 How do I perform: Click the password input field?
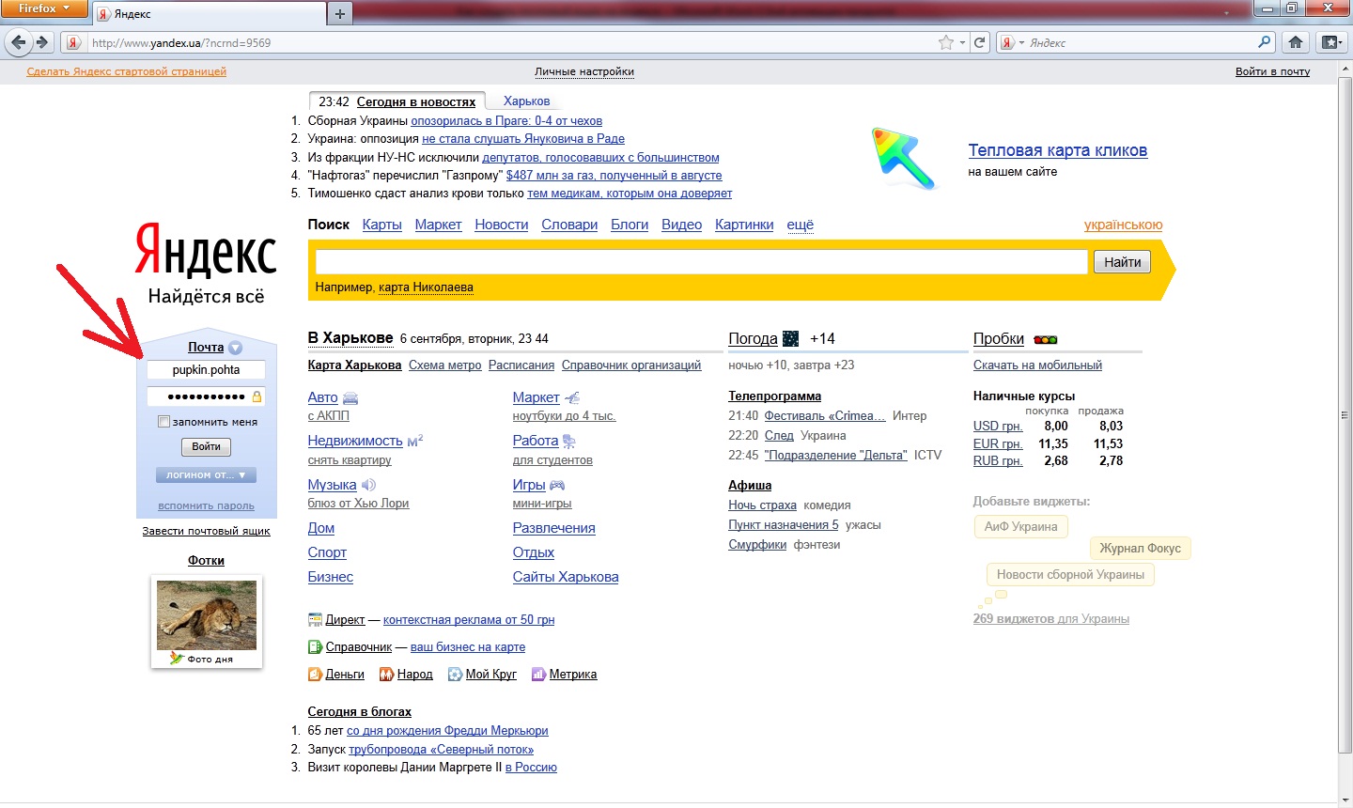206,396
